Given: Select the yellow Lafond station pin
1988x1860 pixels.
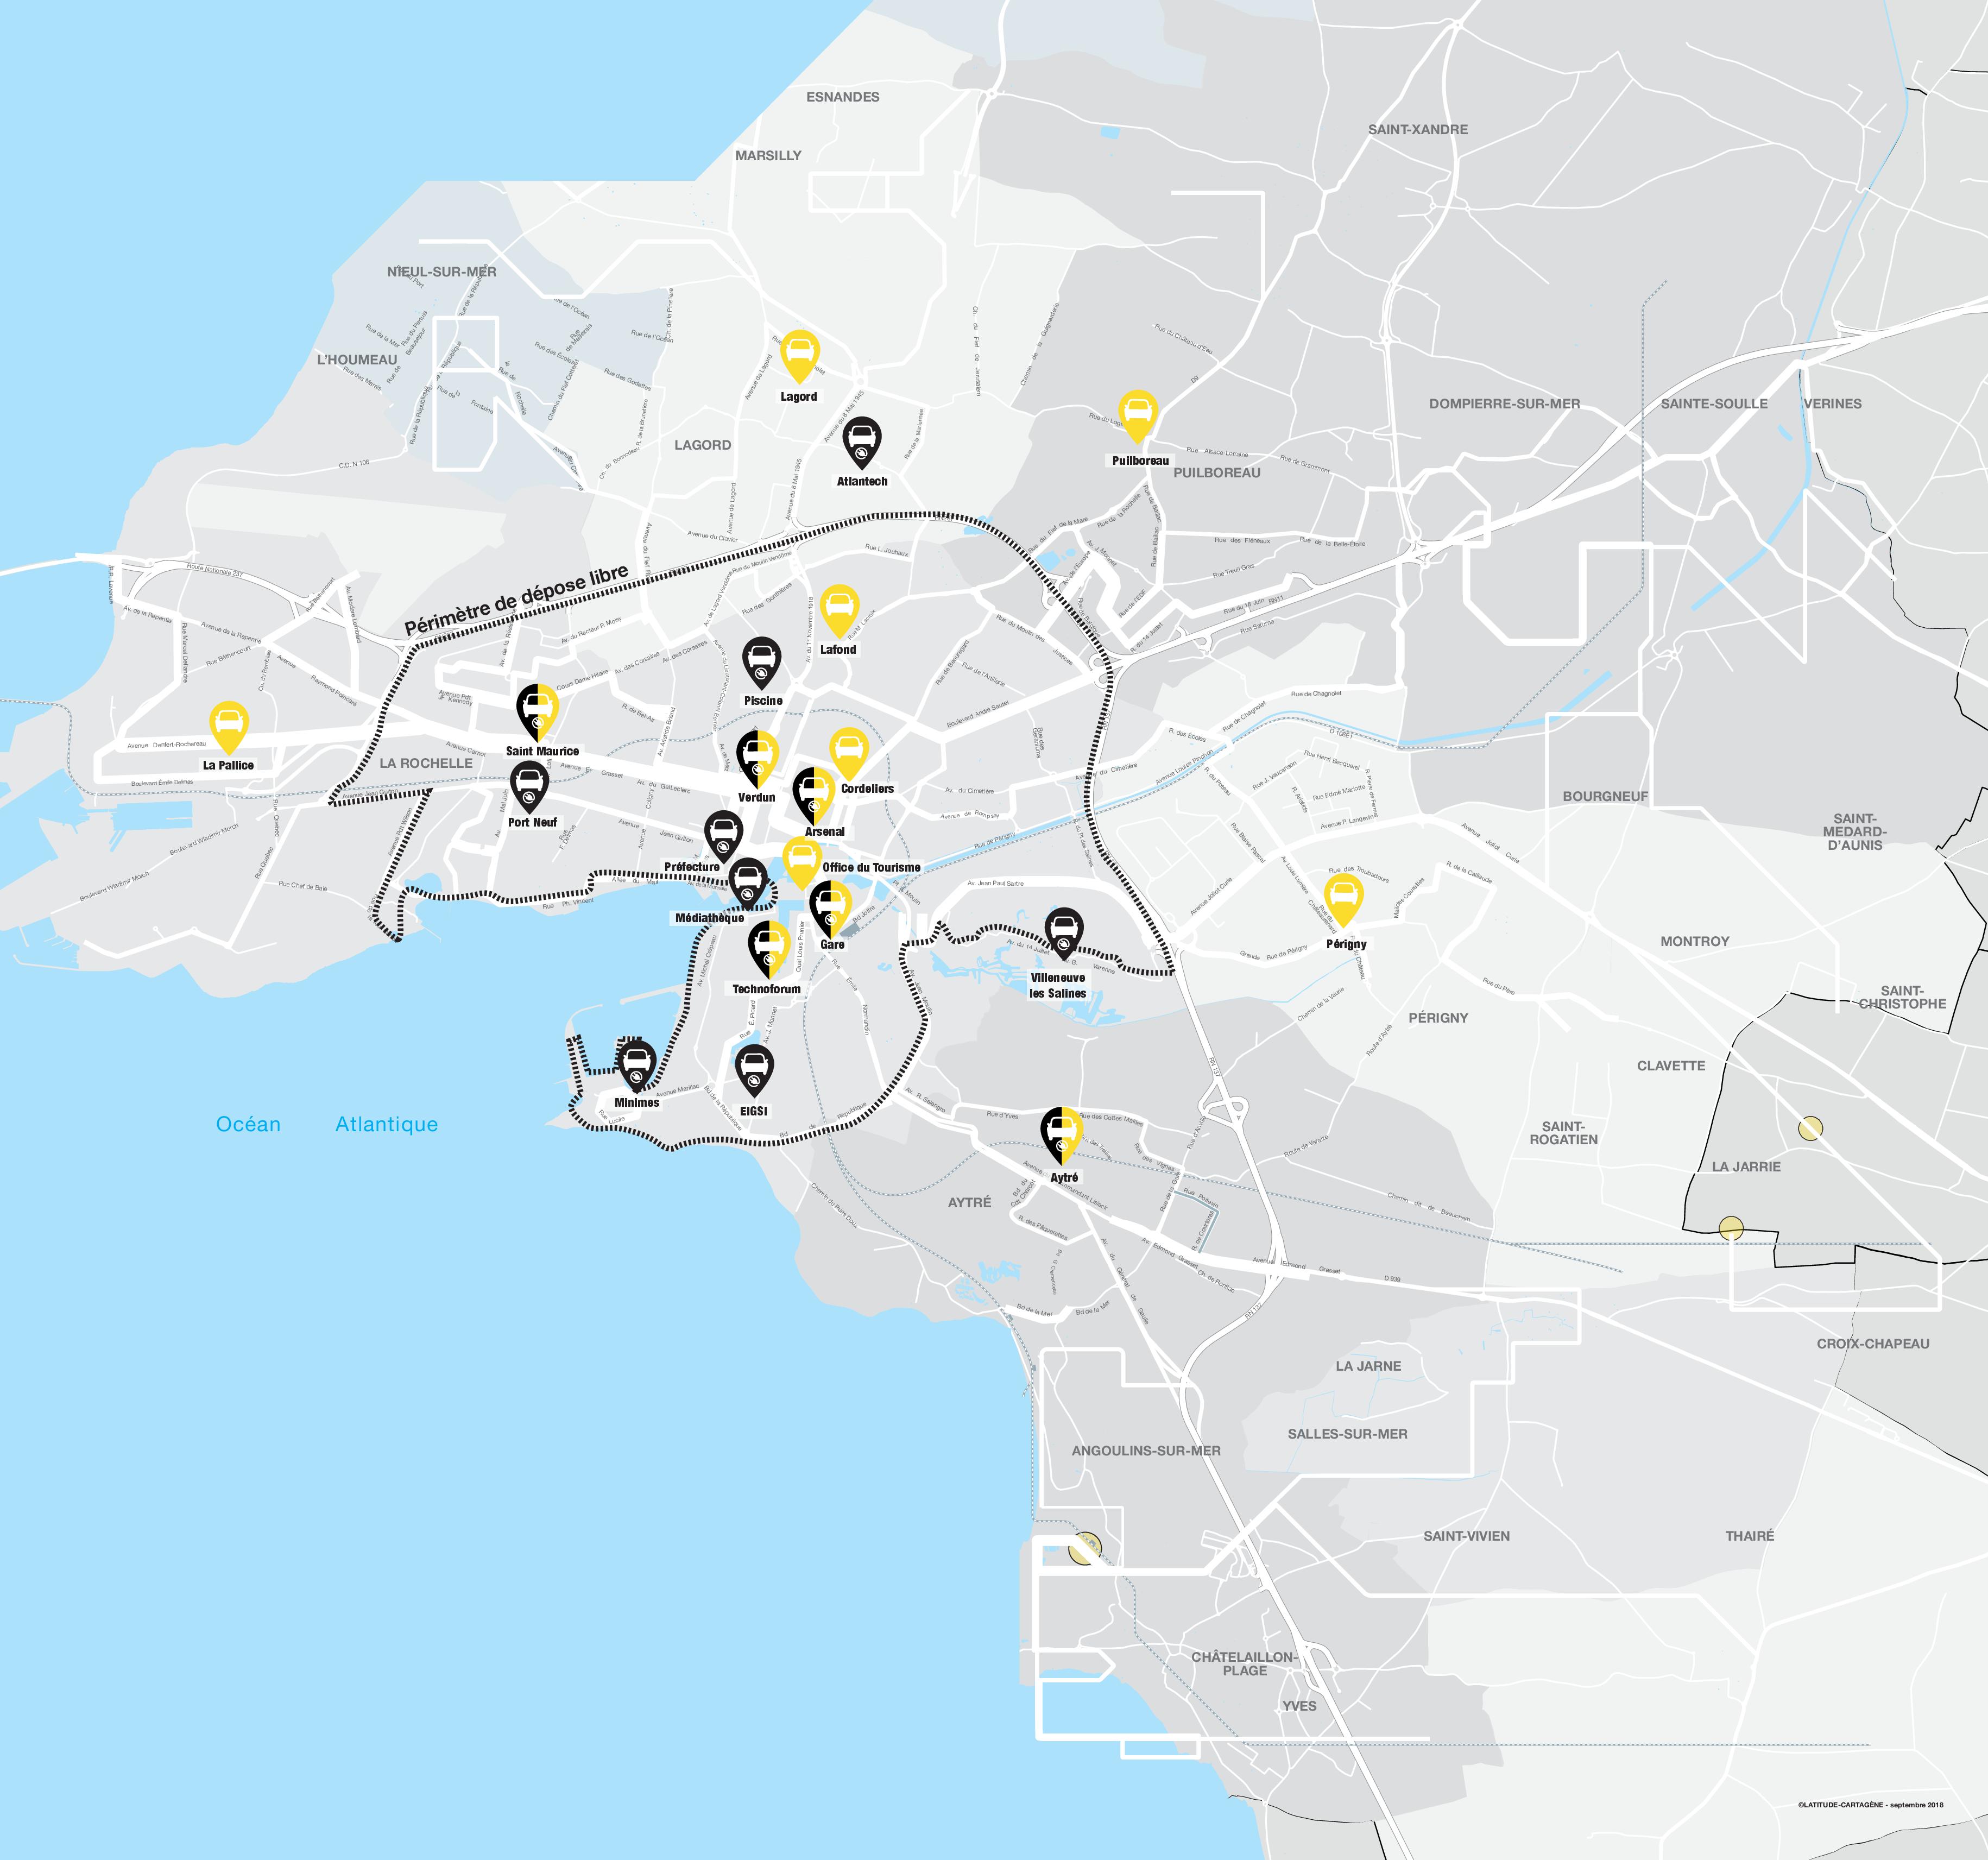Looking at the screenshot, I should click(839, 612).
